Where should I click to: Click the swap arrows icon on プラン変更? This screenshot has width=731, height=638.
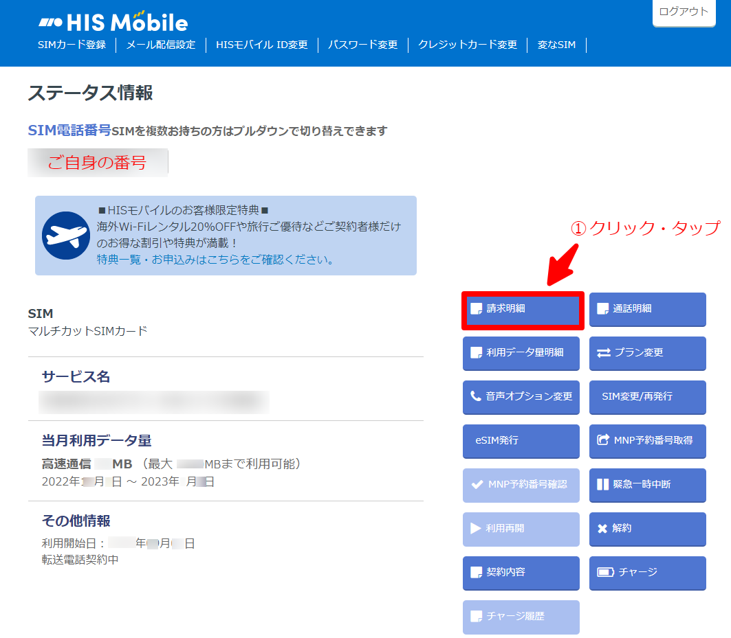tap(604, 352)
